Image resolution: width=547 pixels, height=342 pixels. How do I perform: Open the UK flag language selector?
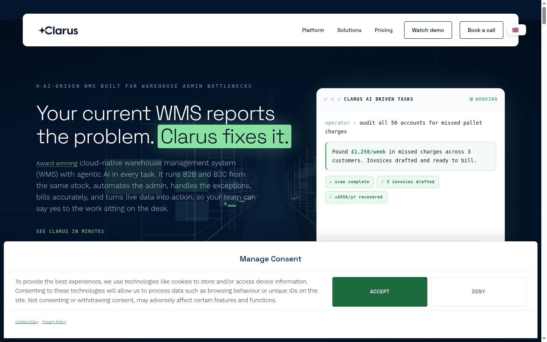point(517,30)
